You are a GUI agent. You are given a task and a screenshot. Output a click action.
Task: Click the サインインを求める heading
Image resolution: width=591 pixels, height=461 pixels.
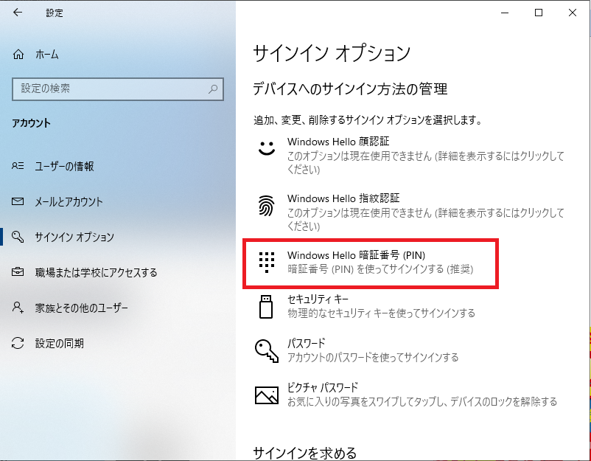(x=304, y=453)
